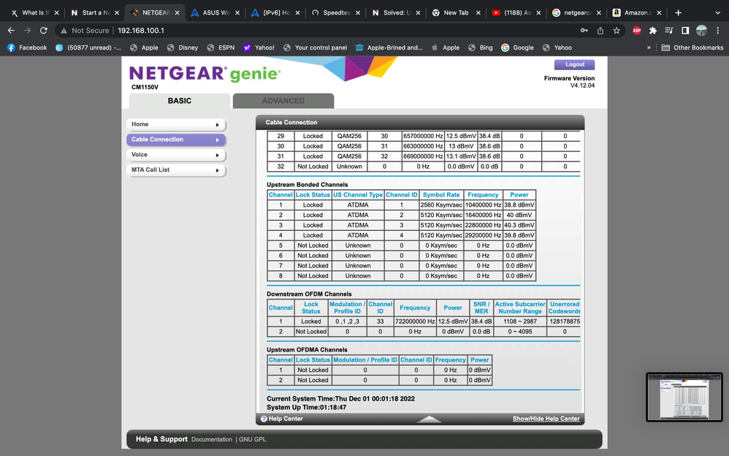The image size is (729, 456).
Task: Expand the Voice section
Action: tap(178, 155)
